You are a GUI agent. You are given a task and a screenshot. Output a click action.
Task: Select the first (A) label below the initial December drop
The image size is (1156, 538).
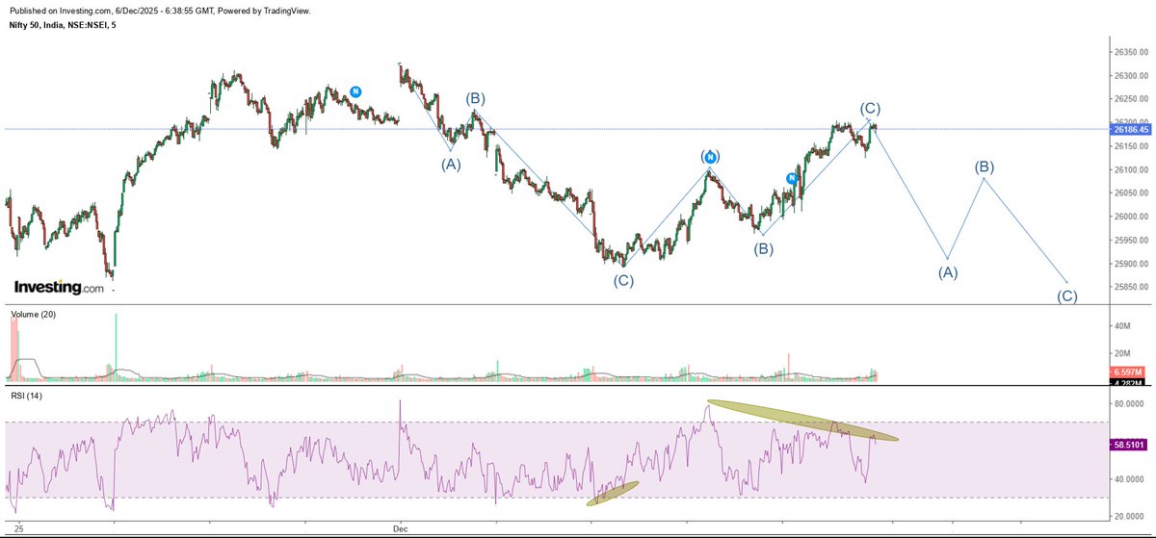451,164
